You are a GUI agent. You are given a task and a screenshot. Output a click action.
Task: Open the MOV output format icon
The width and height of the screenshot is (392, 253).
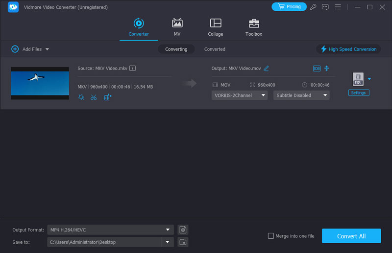click(358, 79)
